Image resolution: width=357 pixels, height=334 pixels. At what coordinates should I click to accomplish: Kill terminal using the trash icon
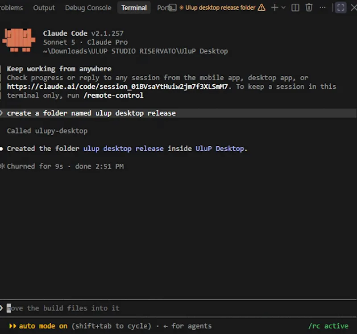tap(309, 8)
